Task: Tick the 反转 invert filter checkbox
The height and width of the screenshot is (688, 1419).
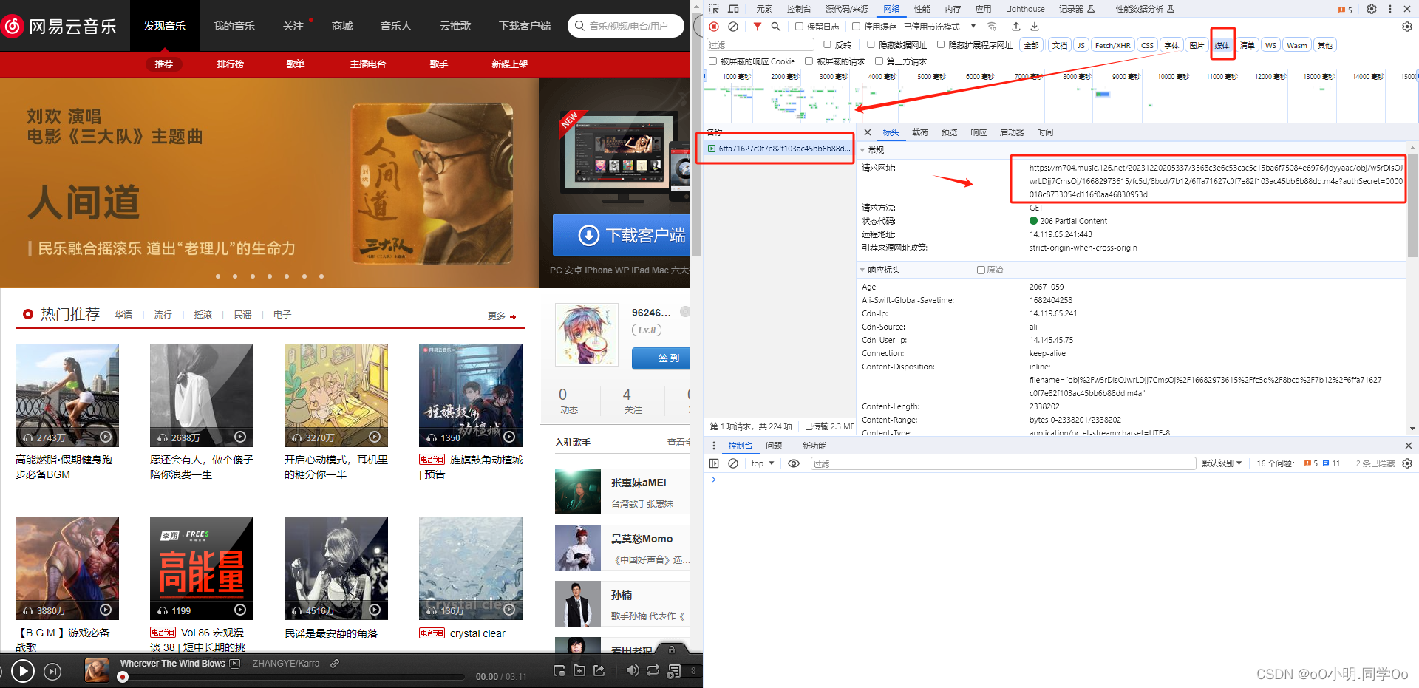Action: 828,44
